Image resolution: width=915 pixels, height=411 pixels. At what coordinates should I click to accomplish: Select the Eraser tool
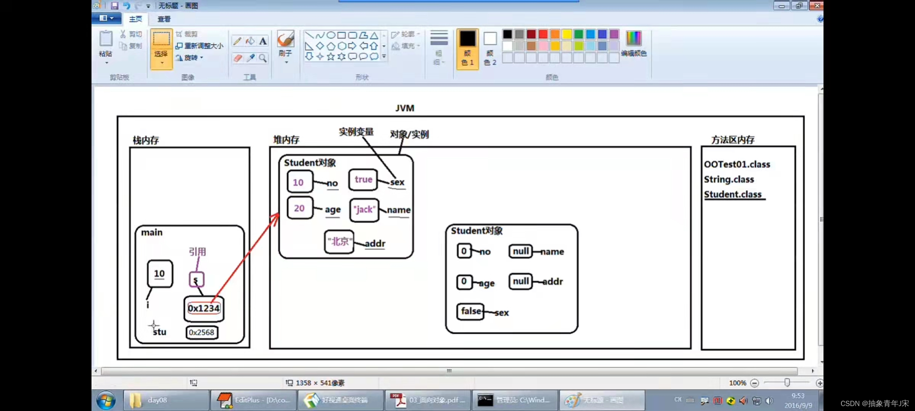coord(238,58)
